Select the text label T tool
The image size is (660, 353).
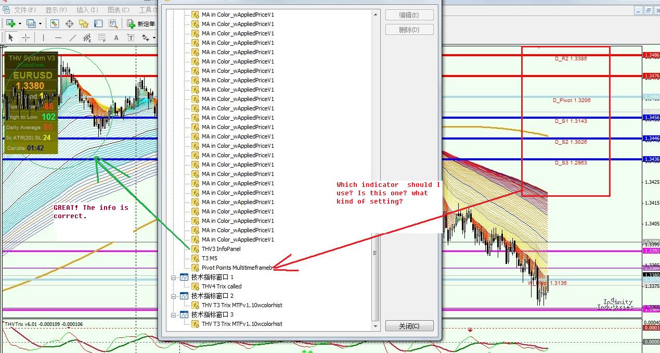(x=131, y=37)
